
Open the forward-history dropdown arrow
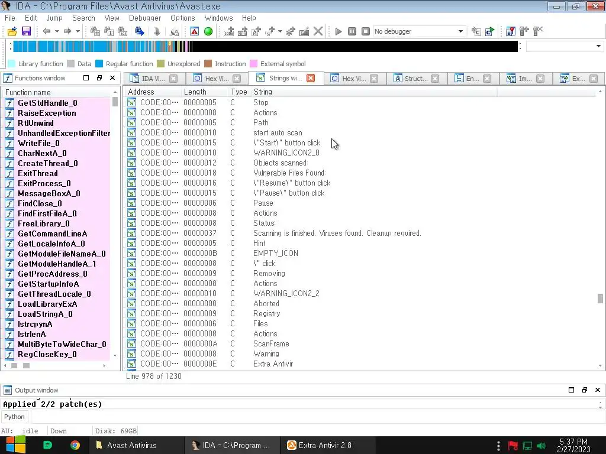pos(78,31)
